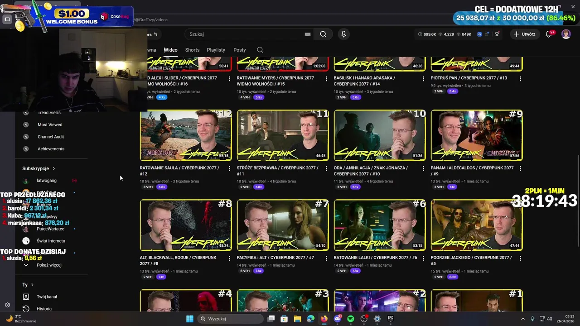
Task: Open video title STRÓŻE BEZPRAWIA / CYBERPUNK 2077 / #11
Action: (277, 171)
